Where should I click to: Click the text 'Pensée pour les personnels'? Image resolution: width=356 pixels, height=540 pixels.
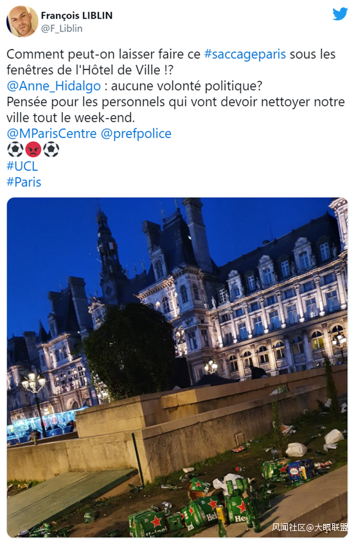click(x=80, y=102)
